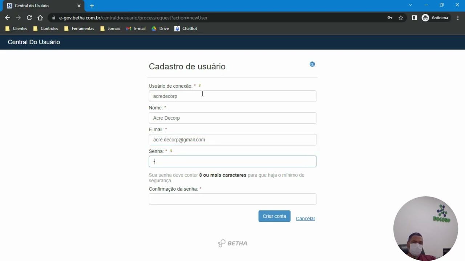Open a new browser tab

point(92,6)
